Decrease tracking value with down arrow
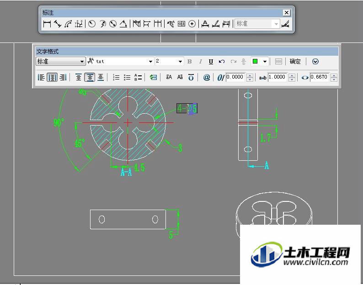 click(292, 79)
